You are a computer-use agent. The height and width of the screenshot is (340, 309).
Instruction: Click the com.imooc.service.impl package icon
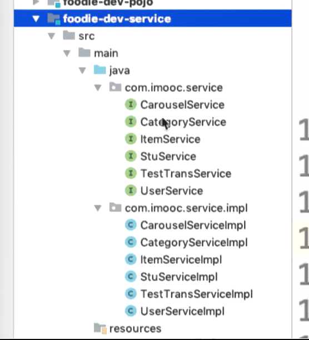coord(115,208)
